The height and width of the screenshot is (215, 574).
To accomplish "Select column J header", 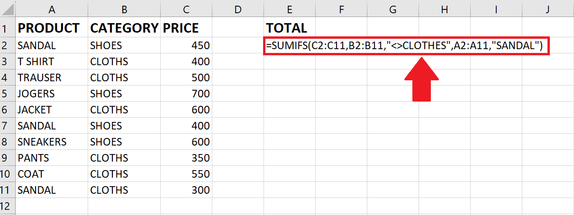I will tap(548, 9).
